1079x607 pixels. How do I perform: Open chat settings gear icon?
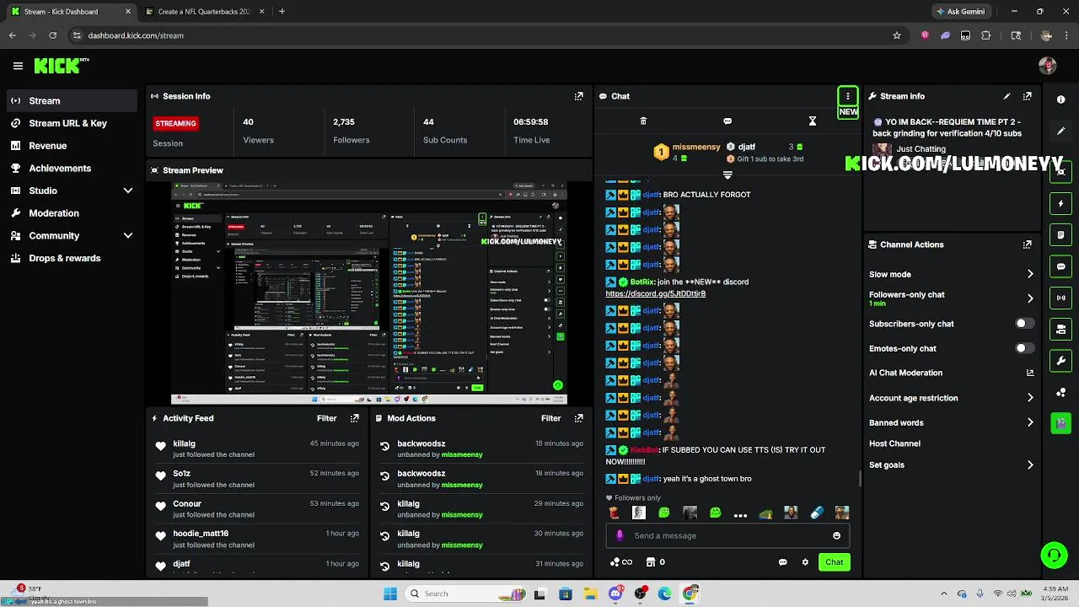[805, 562]
